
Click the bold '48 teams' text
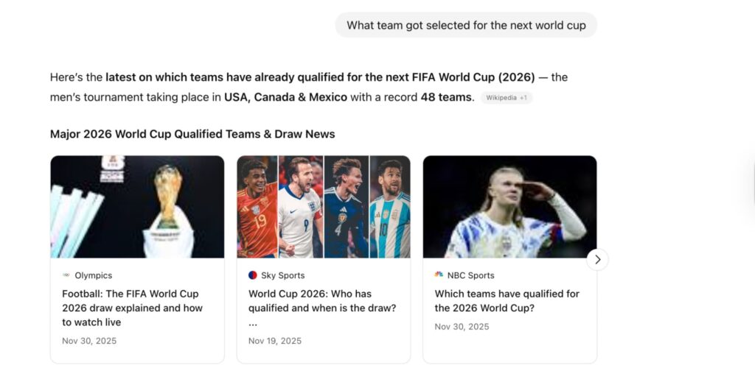pos(446,97)
